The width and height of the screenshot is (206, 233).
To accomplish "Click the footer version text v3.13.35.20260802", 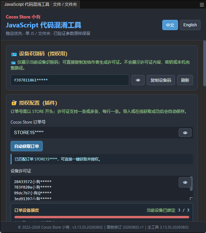I will pos(87,227).
